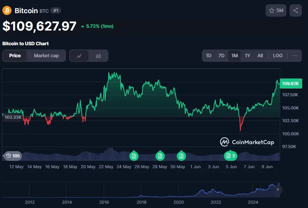308x208 pixels.
Task: Click the history clock 105 badge
Action: (13, 156)
